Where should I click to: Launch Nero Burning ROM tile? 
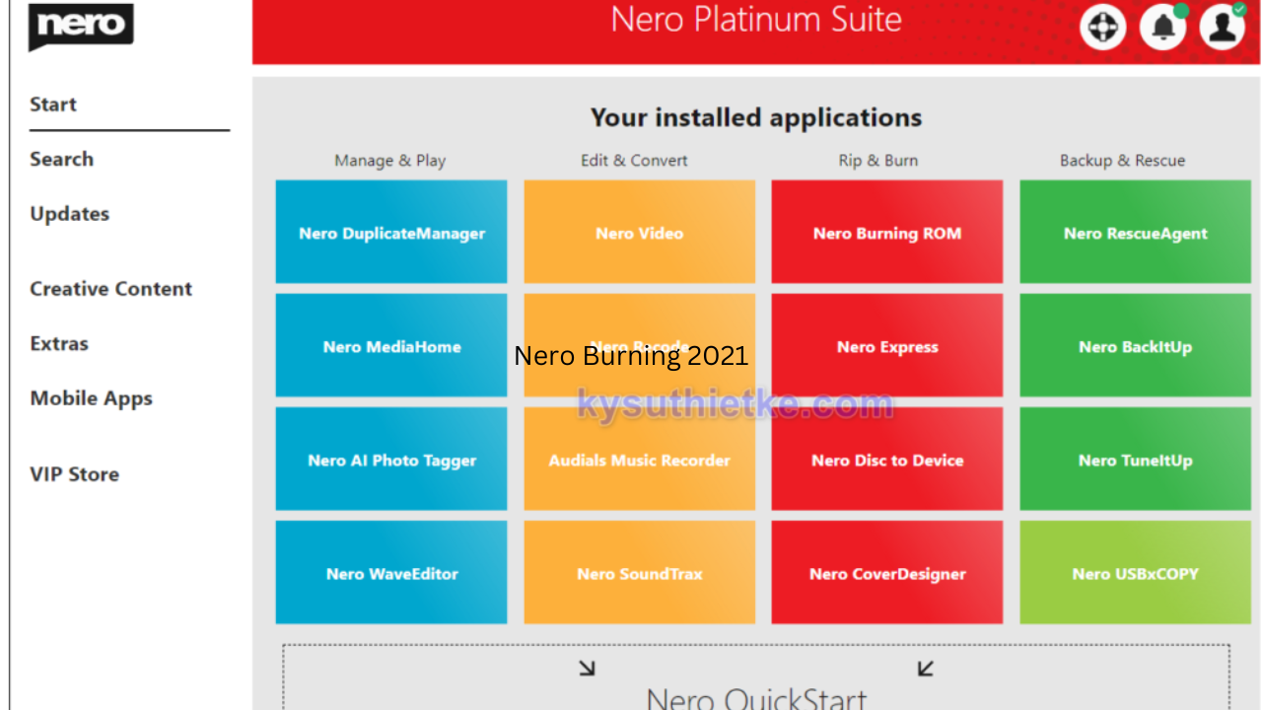886,233
